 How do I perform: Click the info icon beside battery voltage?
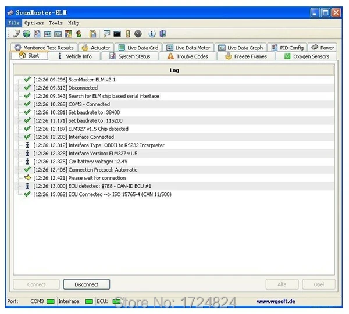pyautogui.click(x=27, y=161)
